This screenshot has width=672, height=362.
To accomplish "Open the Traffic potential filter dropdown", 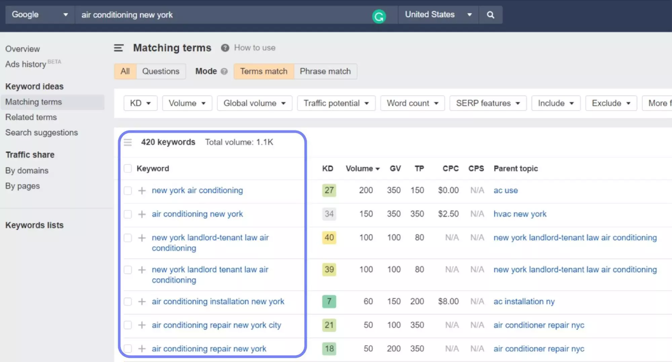I will pos(336,103).
